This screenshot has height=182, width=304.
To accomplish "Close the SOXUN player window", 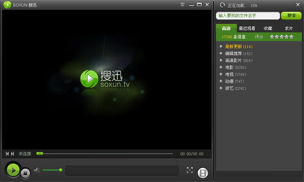I will [207, 5].
